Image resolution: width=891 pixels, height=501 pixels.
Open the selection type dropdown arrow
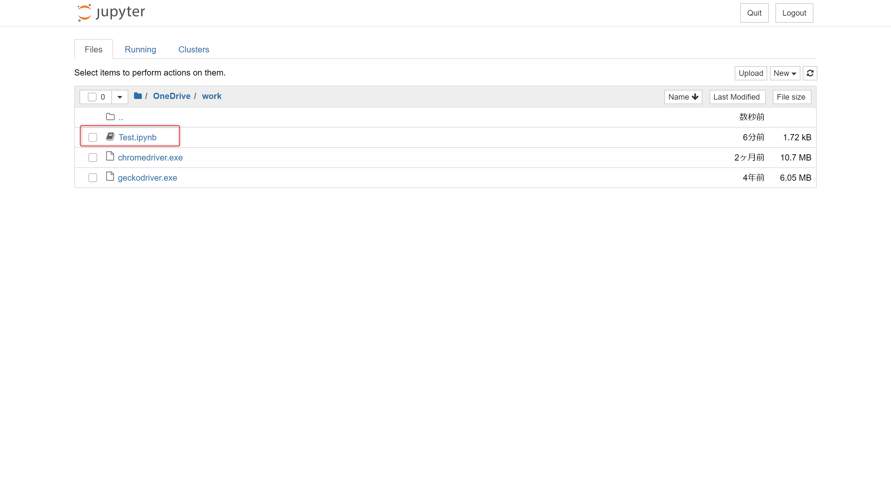pyautogui.click(x=120, y=97)
